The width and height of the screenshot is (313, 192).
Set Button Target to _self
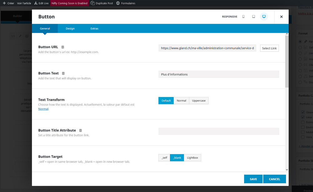point(164,158)
